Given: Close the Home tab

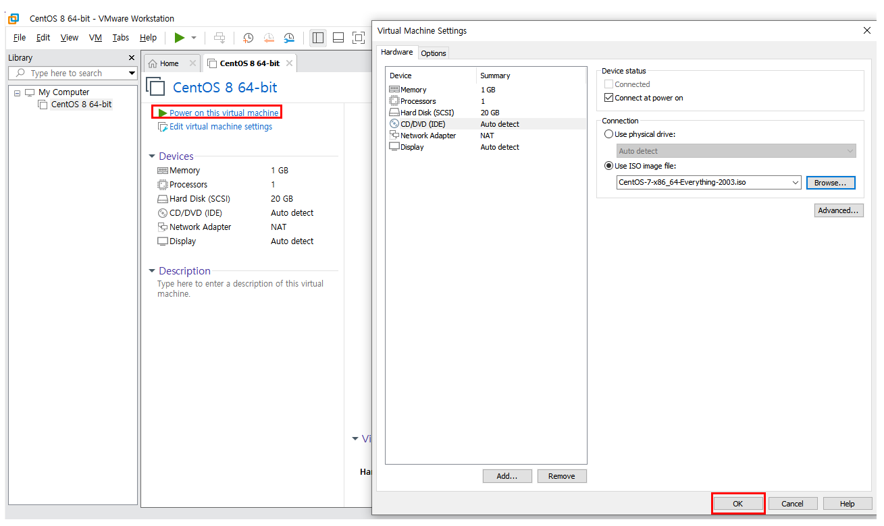Looking at the screenshot, I should point(192,63).
